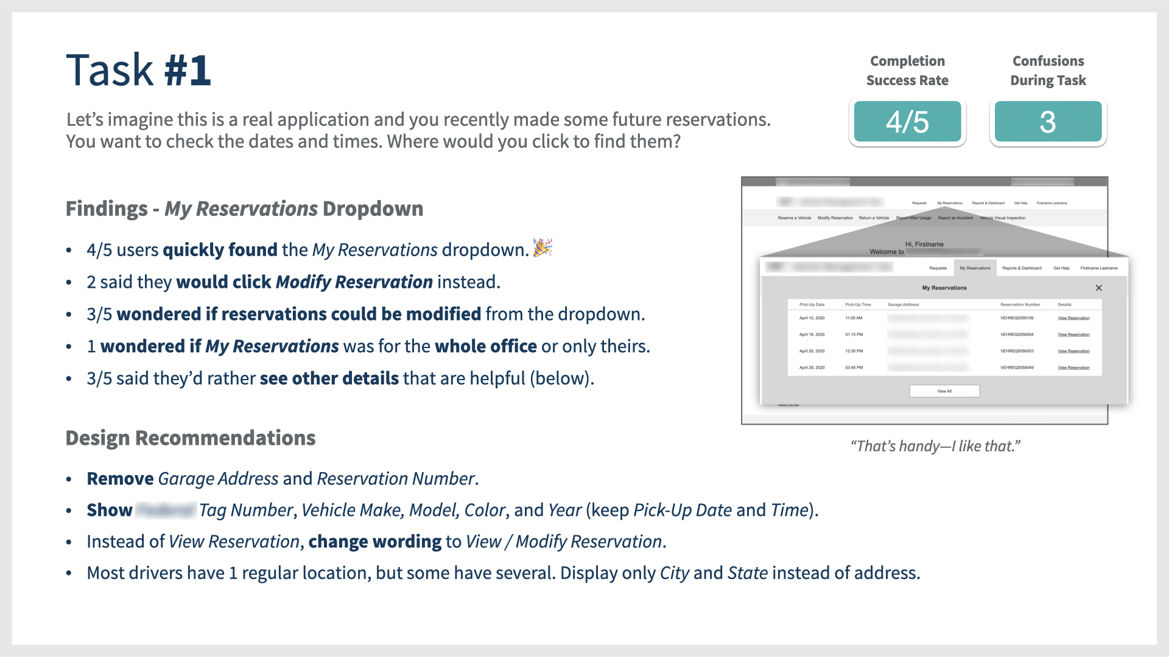Click the Reservation Number column header
This screenshot has width=1169, height=657.
pos(1020,304)
